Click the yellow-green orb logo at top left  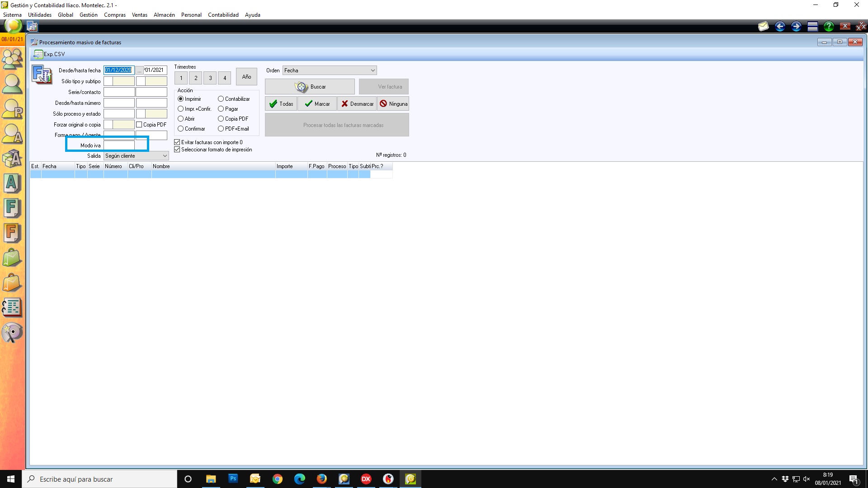tap(13, 26)
